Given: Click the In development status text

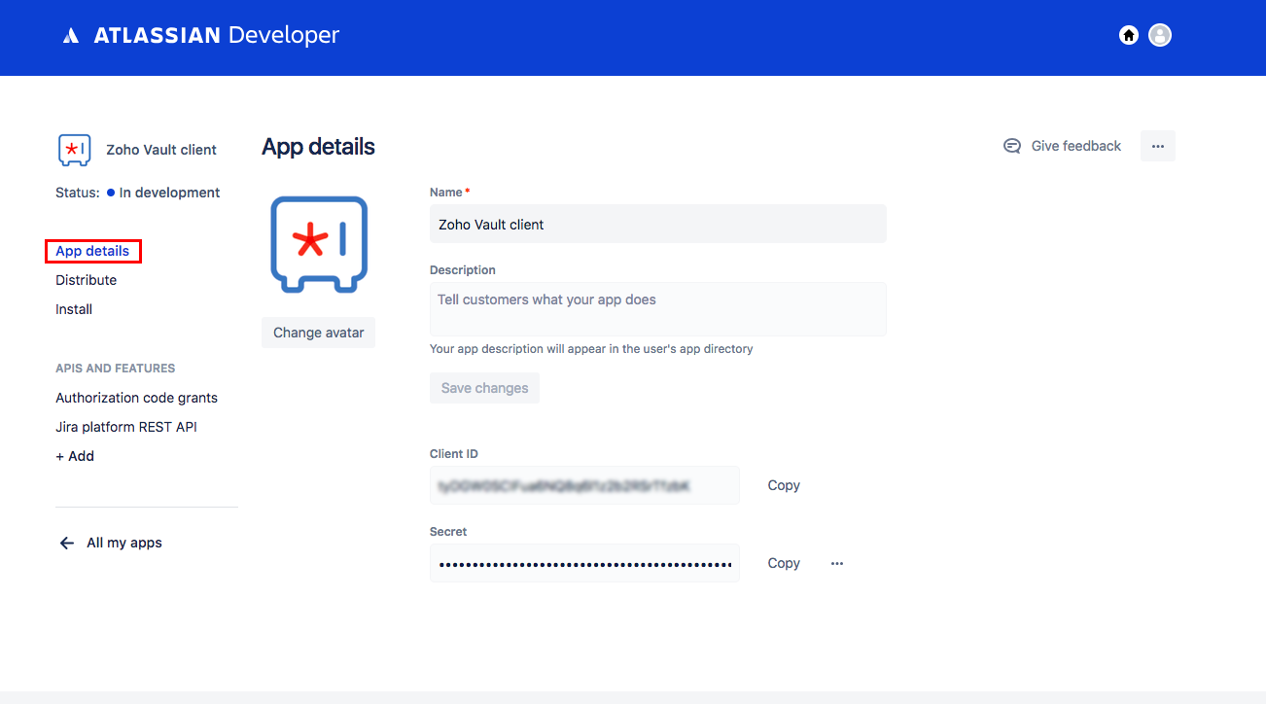Looking at the screenshot, I should tap(169, 193).
